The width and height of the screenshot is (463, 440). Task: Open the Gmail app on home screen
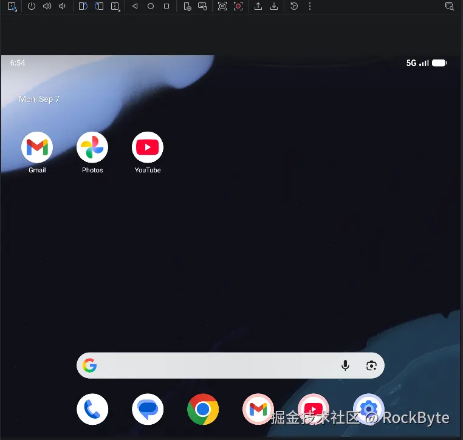[x=37, y=152]
